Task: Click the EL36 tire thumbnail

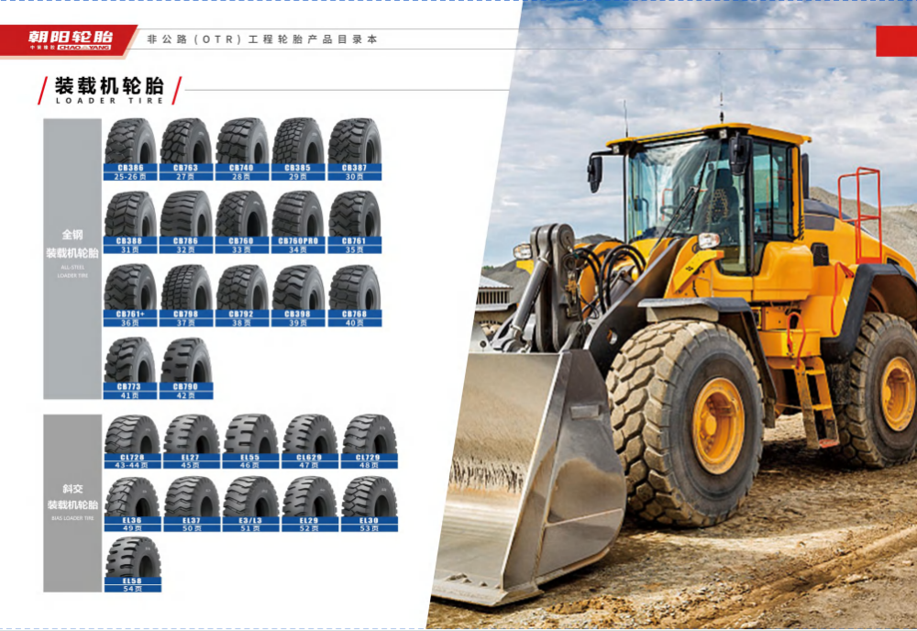Action: pos(132,497)
